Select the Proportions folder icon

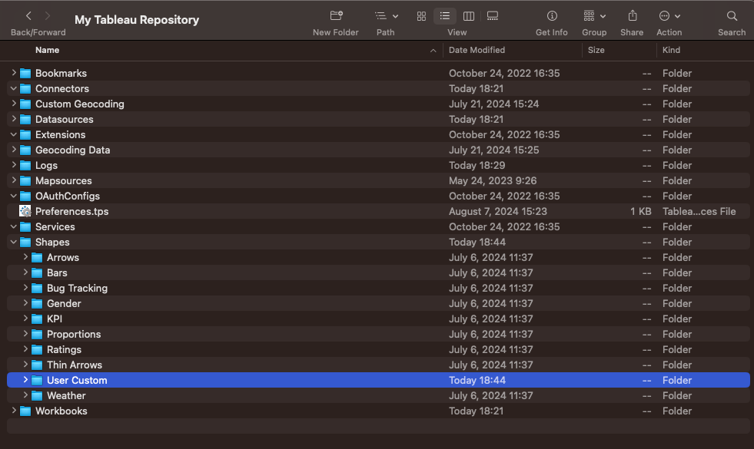(37, 335)
